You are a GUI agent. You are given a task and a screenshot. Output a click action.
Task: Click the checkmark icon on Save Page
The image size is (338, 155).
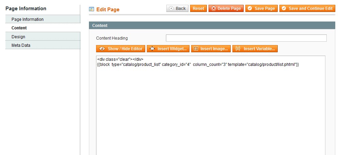tap(250, 9)
